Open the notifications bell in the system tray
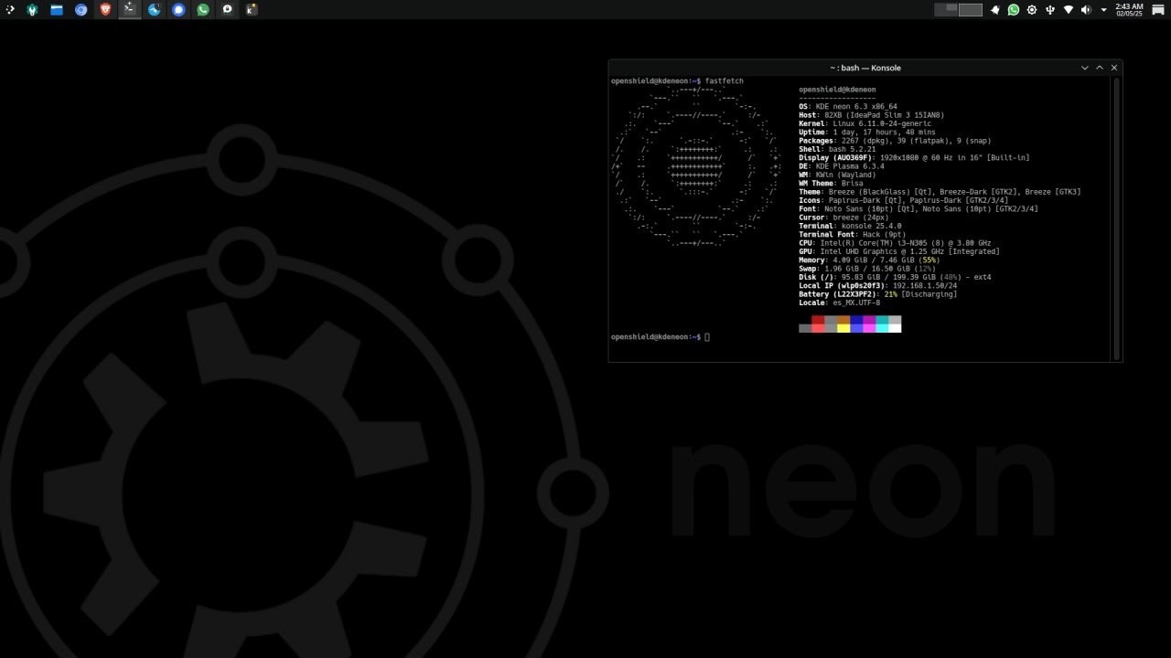Viewport: 1171px width, 658px height. tap(995, 10)
